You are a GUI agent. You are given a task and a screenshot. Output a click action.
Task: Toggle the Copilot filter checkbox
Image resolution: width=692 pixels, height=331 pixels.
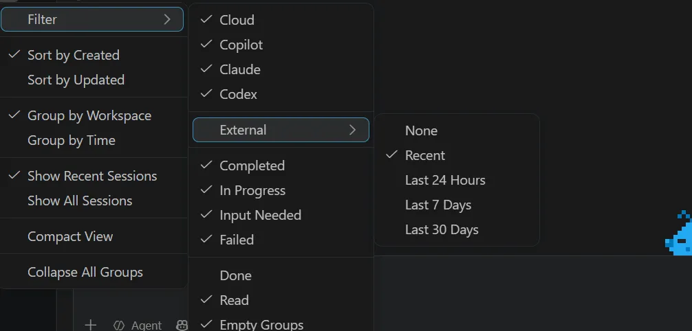click(x=281, y=45)
